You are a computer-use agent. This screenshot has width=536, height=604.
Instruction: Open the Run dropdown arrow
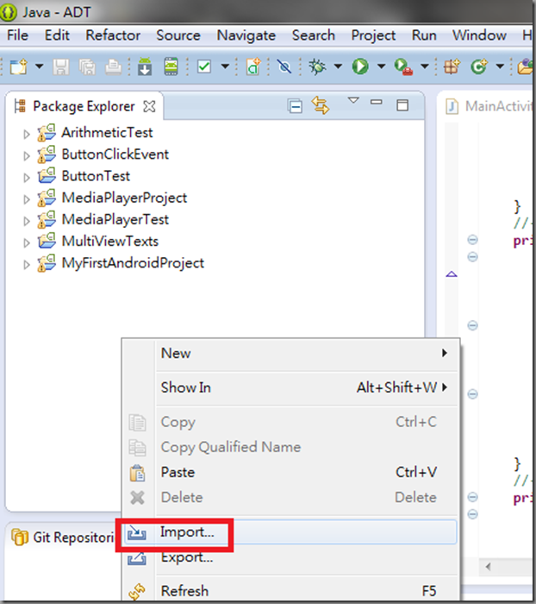tap(381, 66)
